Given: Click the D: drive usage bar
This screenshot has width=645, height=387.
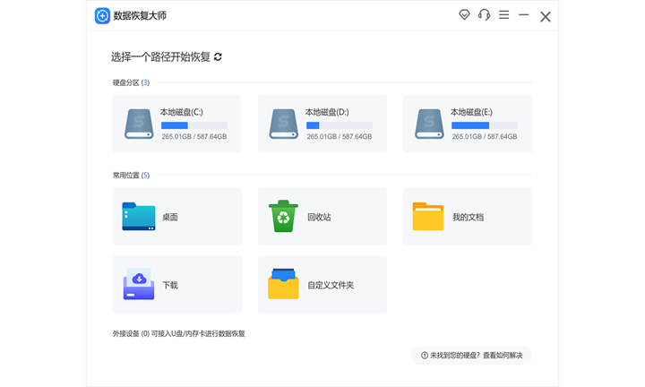Looking at the screenshot, I should tap(340, 125).
